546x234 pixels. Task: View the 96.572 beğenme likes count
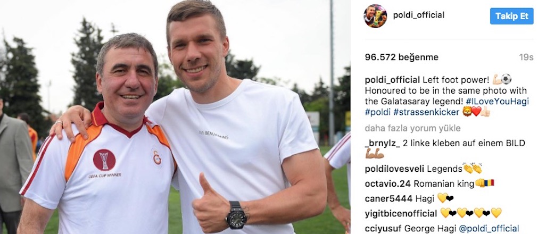(x=401, y=57)
